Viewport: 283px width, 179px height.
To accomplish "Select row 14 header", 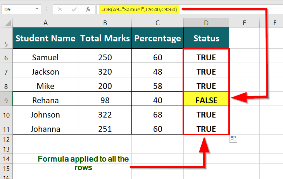I will [x=6, y=159].
